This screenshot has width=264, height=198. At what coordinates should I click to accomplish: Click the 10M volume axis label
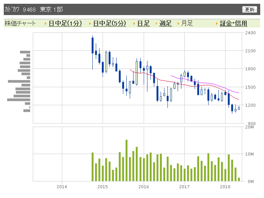(x=249, y=154)
